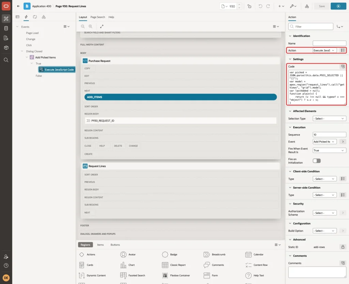Select the Items gallery tab

(x=101, y=245)
